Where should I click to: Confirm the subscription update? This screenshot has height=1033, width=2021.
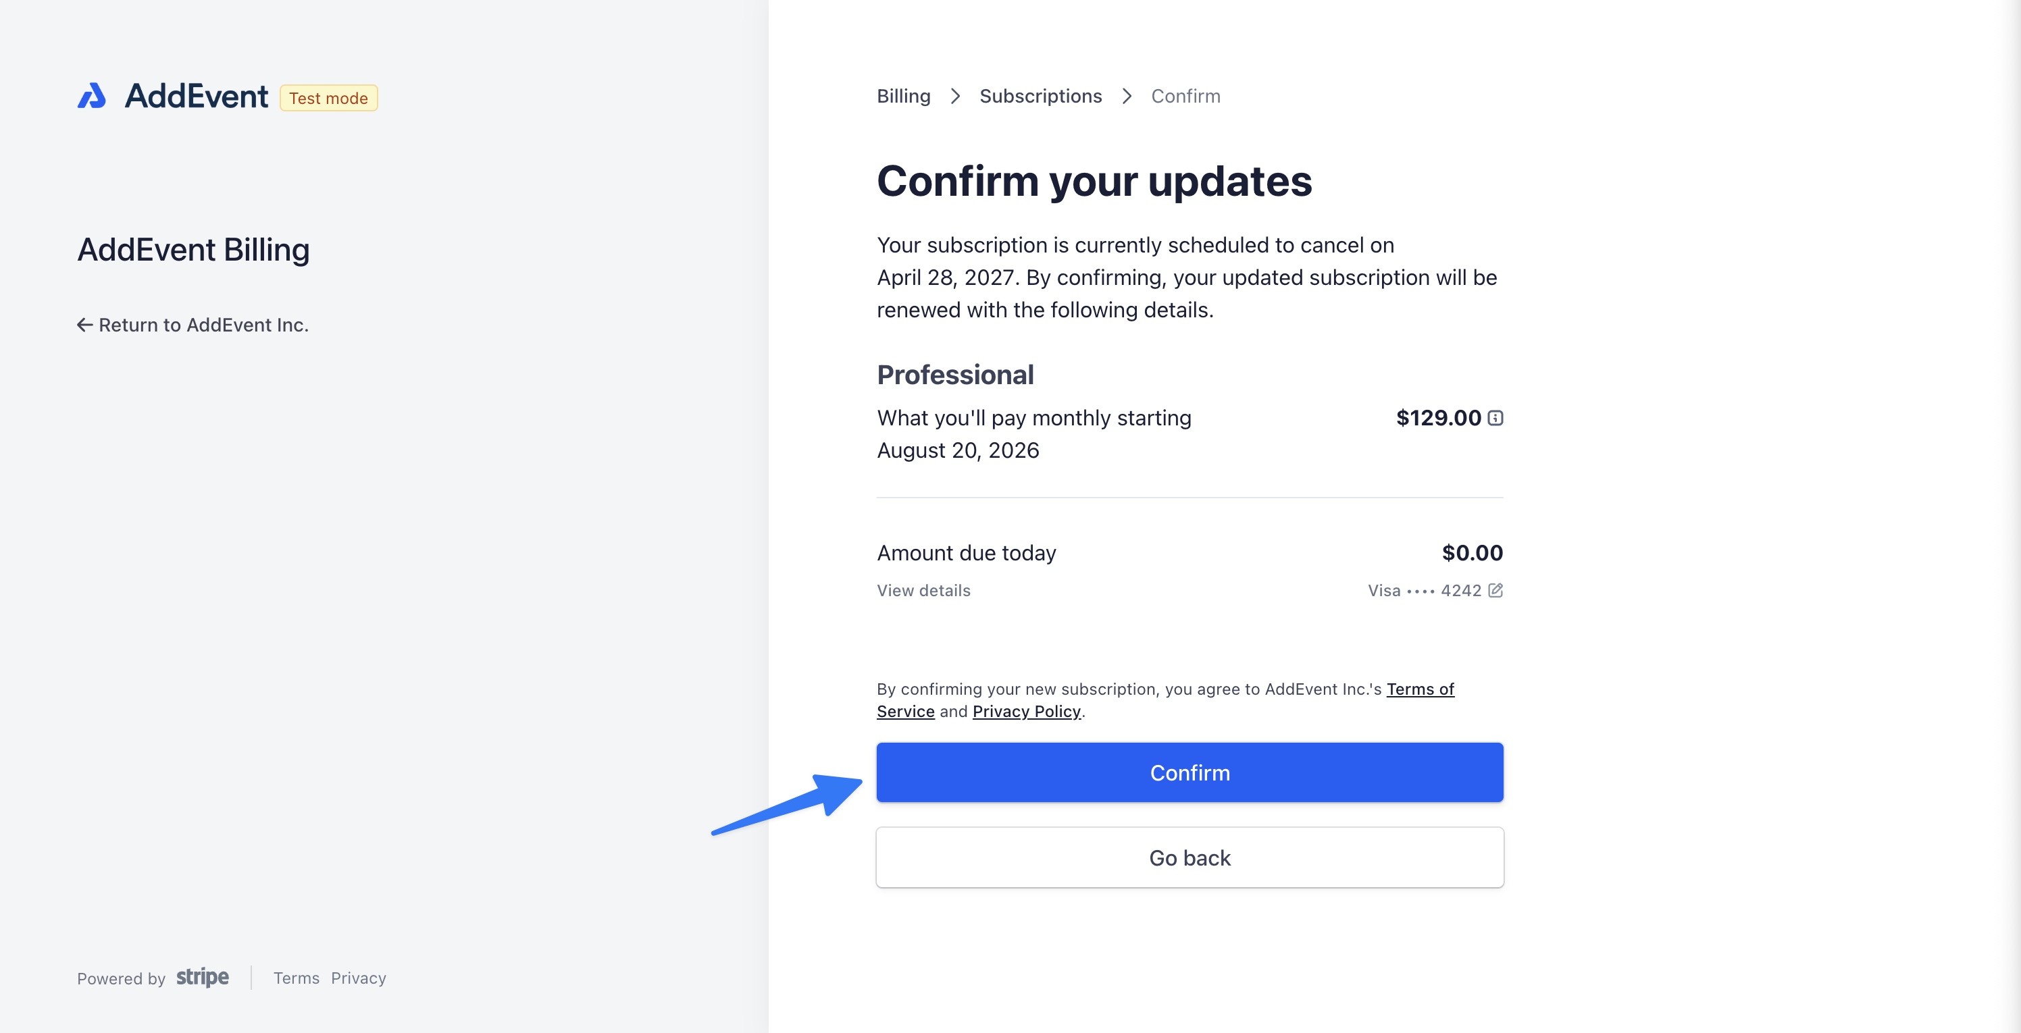(x=1189, y=772)
